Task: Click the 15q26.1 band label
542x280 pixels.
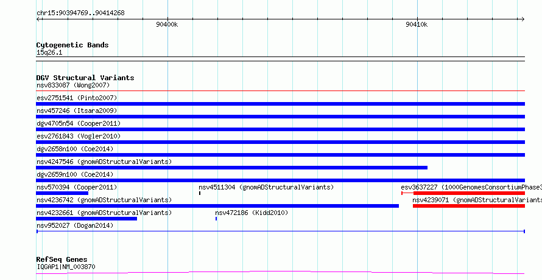Action: point(49,53)
